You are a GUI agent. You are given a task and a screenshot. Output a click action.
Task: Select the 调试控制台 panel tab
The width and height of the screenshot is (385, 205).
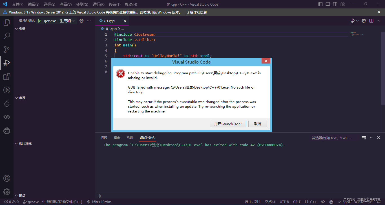pos(147,138)
